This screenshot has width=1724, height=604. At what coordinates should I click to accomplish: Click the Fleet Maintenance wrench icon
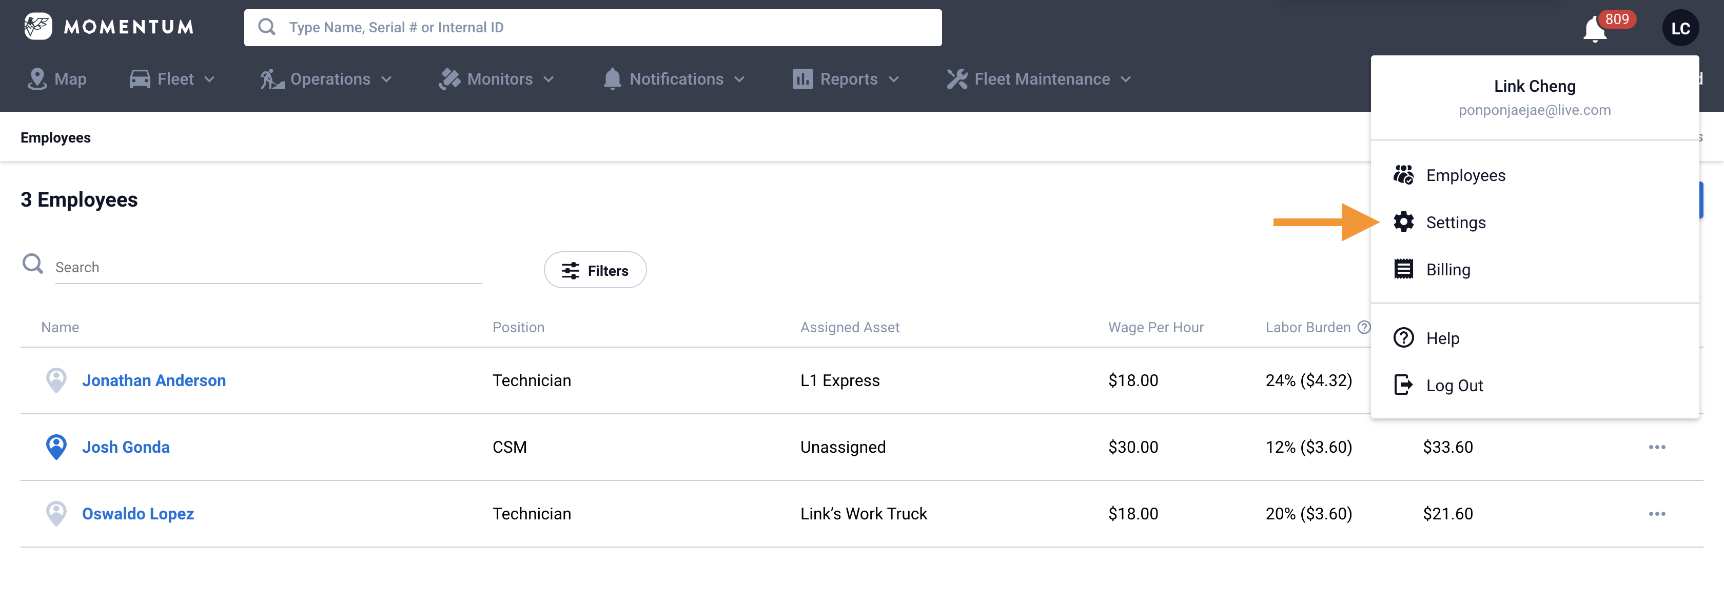[x=957, y=79]
